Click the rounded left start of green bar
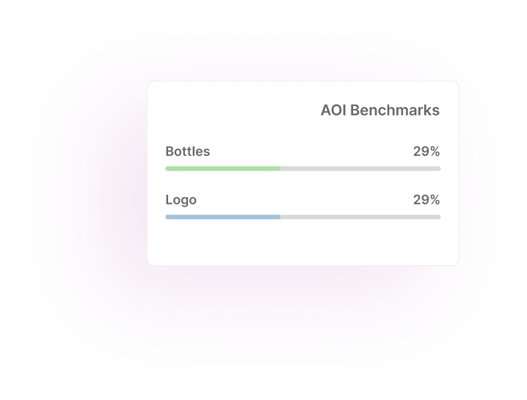 [167, 168]
